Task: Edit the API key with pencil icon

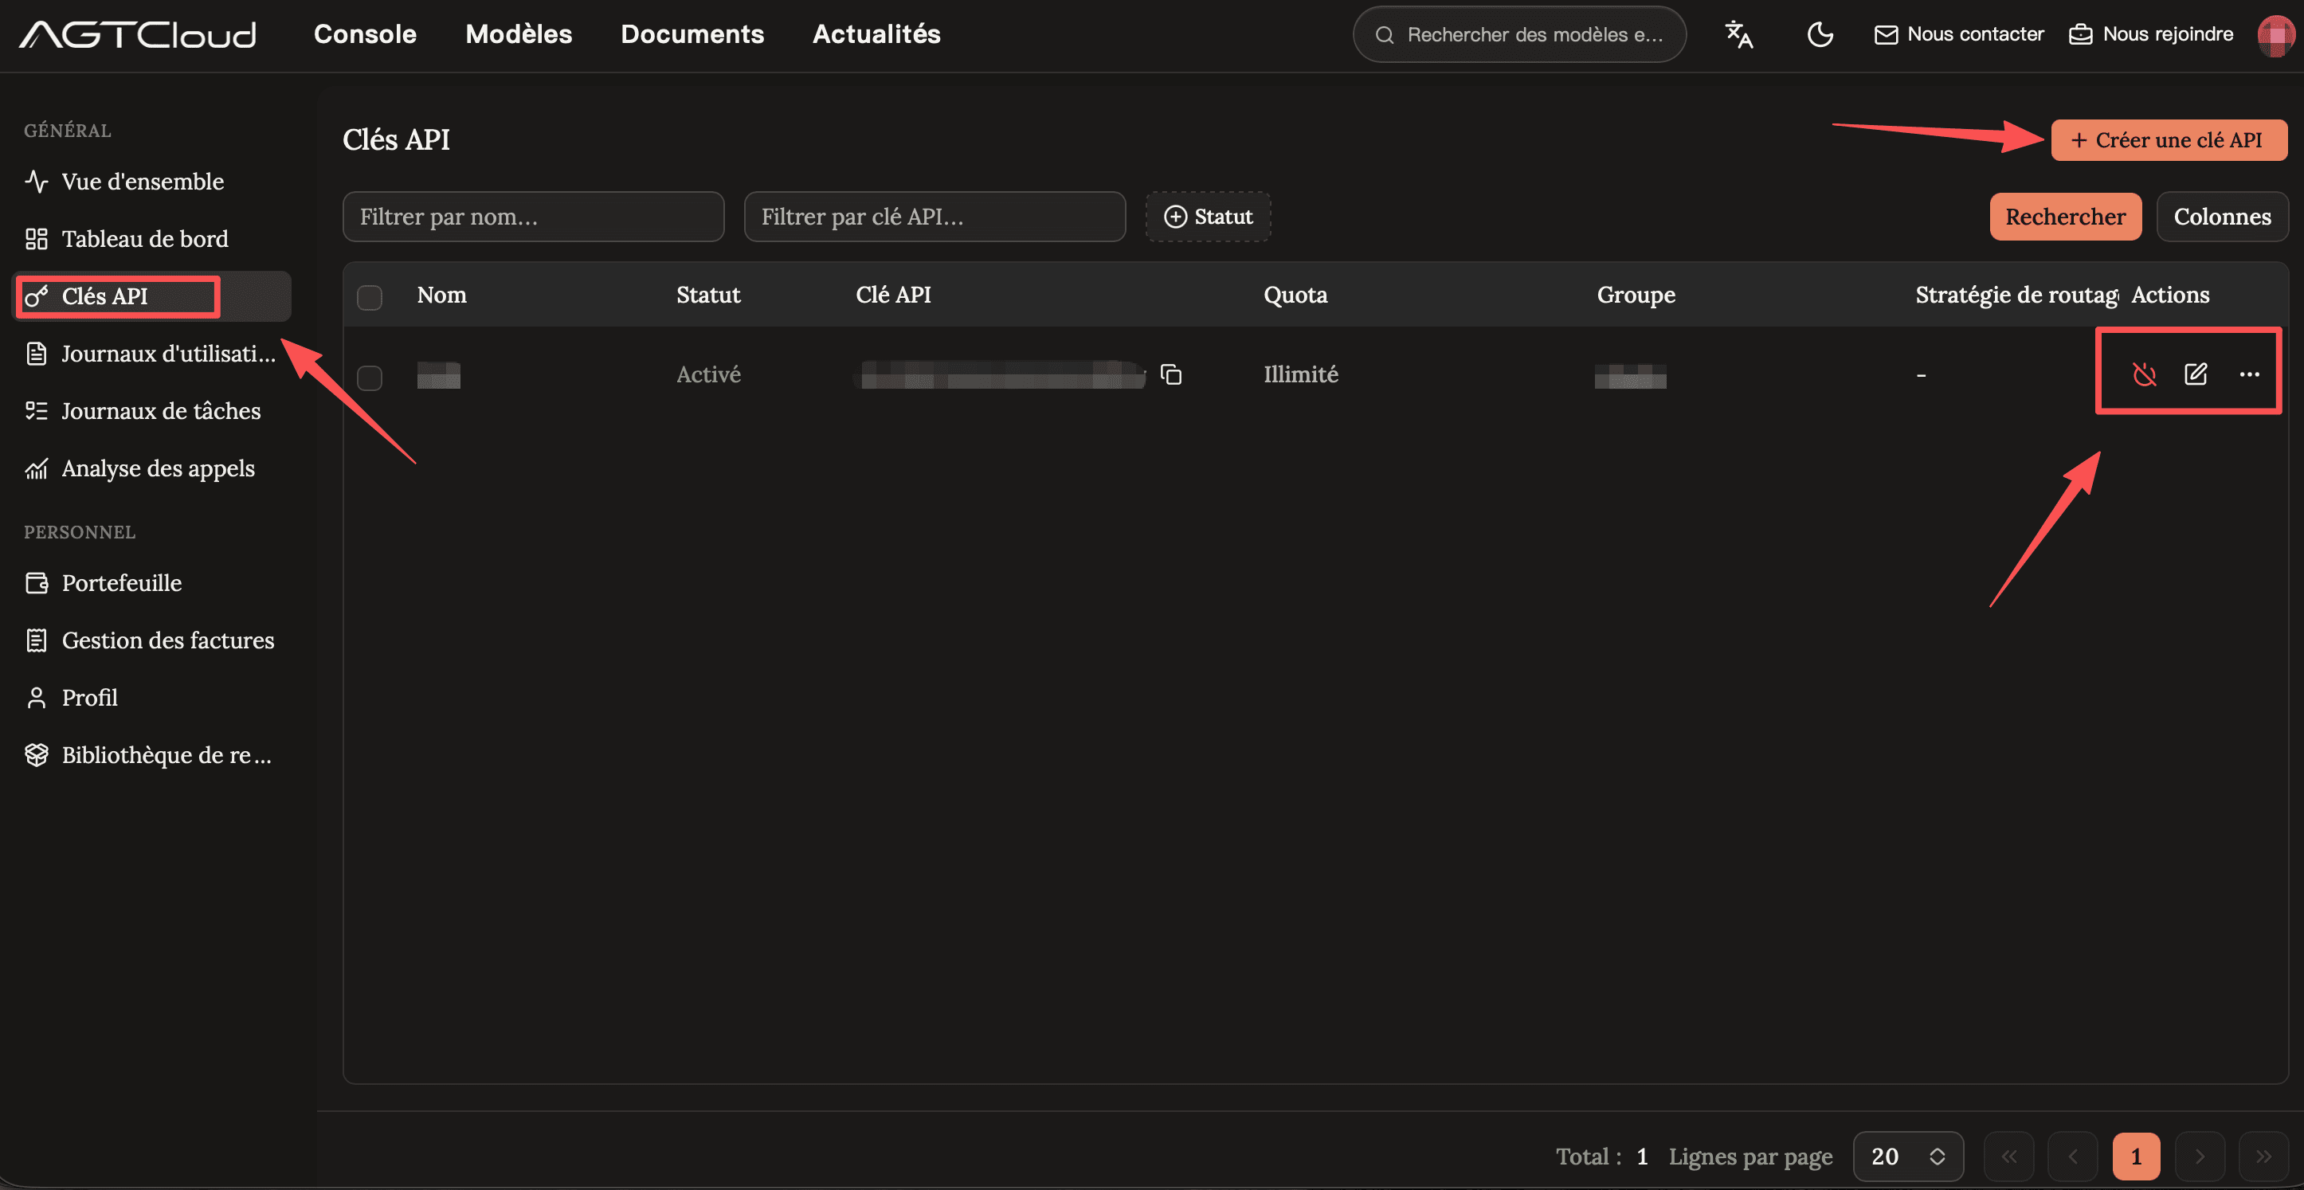Action: (2196, 374)
